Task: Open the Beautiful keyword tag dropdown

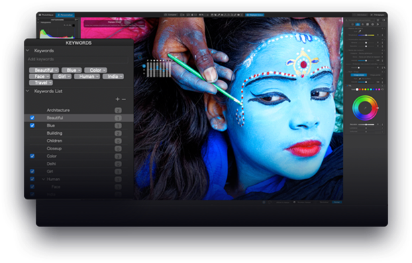Action: click(56, 70)
